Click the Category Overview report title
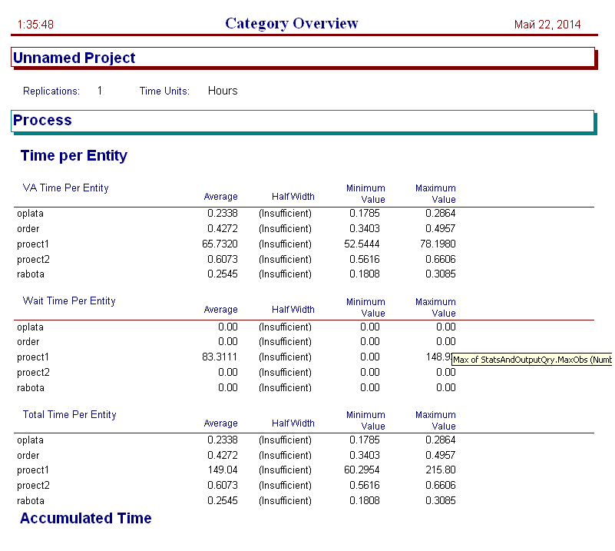 [x=292, y=24]
